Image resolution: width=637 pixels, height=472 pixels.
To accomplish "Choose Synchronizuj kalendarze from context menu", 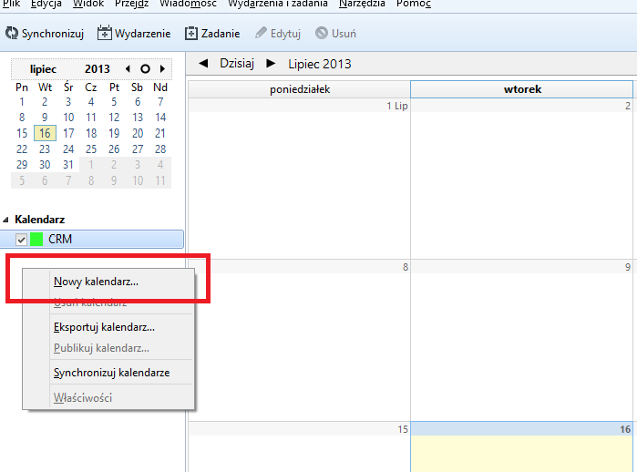I will (x=111, y=372).
